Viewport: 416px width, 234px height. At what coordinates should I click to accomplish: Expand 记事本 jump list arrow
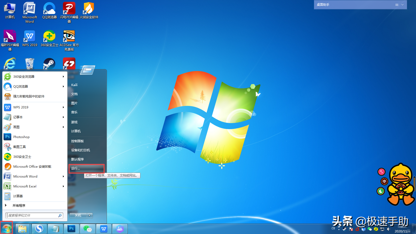coord(63,117)
